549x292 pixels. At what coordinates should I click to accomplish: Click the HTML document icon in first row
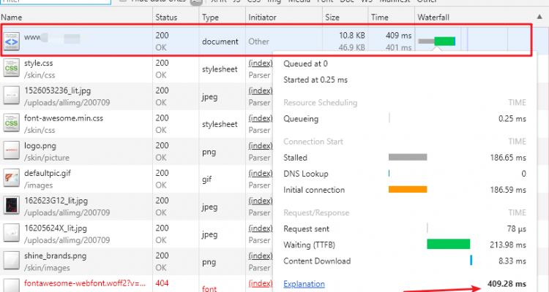12,42
